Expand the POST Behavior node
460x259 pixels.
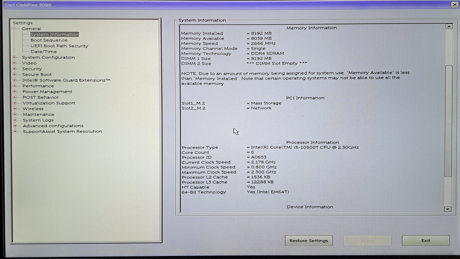click(14, 97)
